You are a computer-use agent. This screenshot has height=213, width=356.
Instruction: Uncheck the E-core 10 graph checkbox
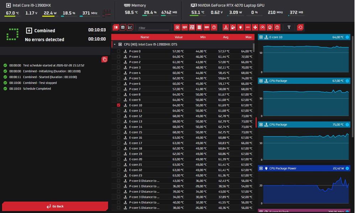click(119, 105)
